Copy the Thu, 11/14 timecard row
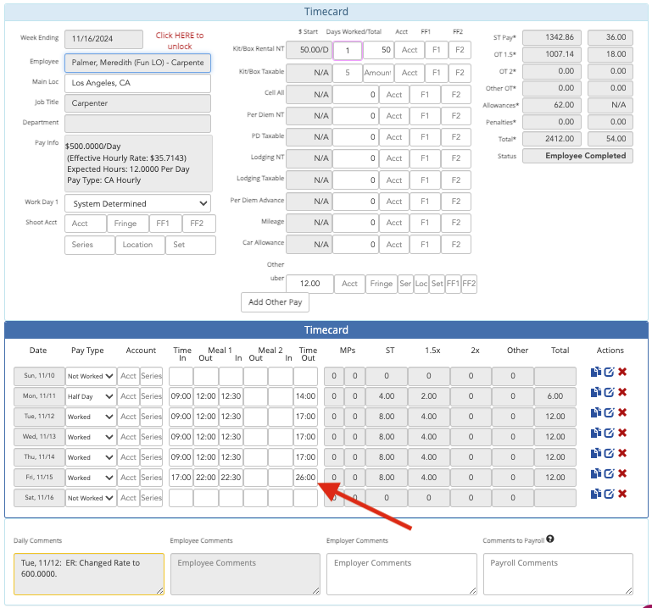The height and width of the screenshot is (608, 652). 596,453
